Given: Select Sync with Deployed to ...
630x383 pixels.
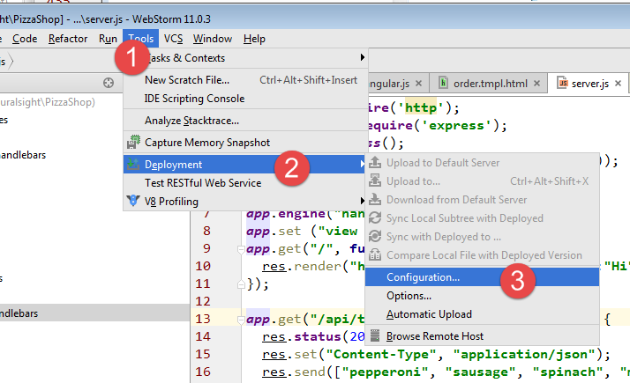Looking at the screenshot, I should [482, 237].
